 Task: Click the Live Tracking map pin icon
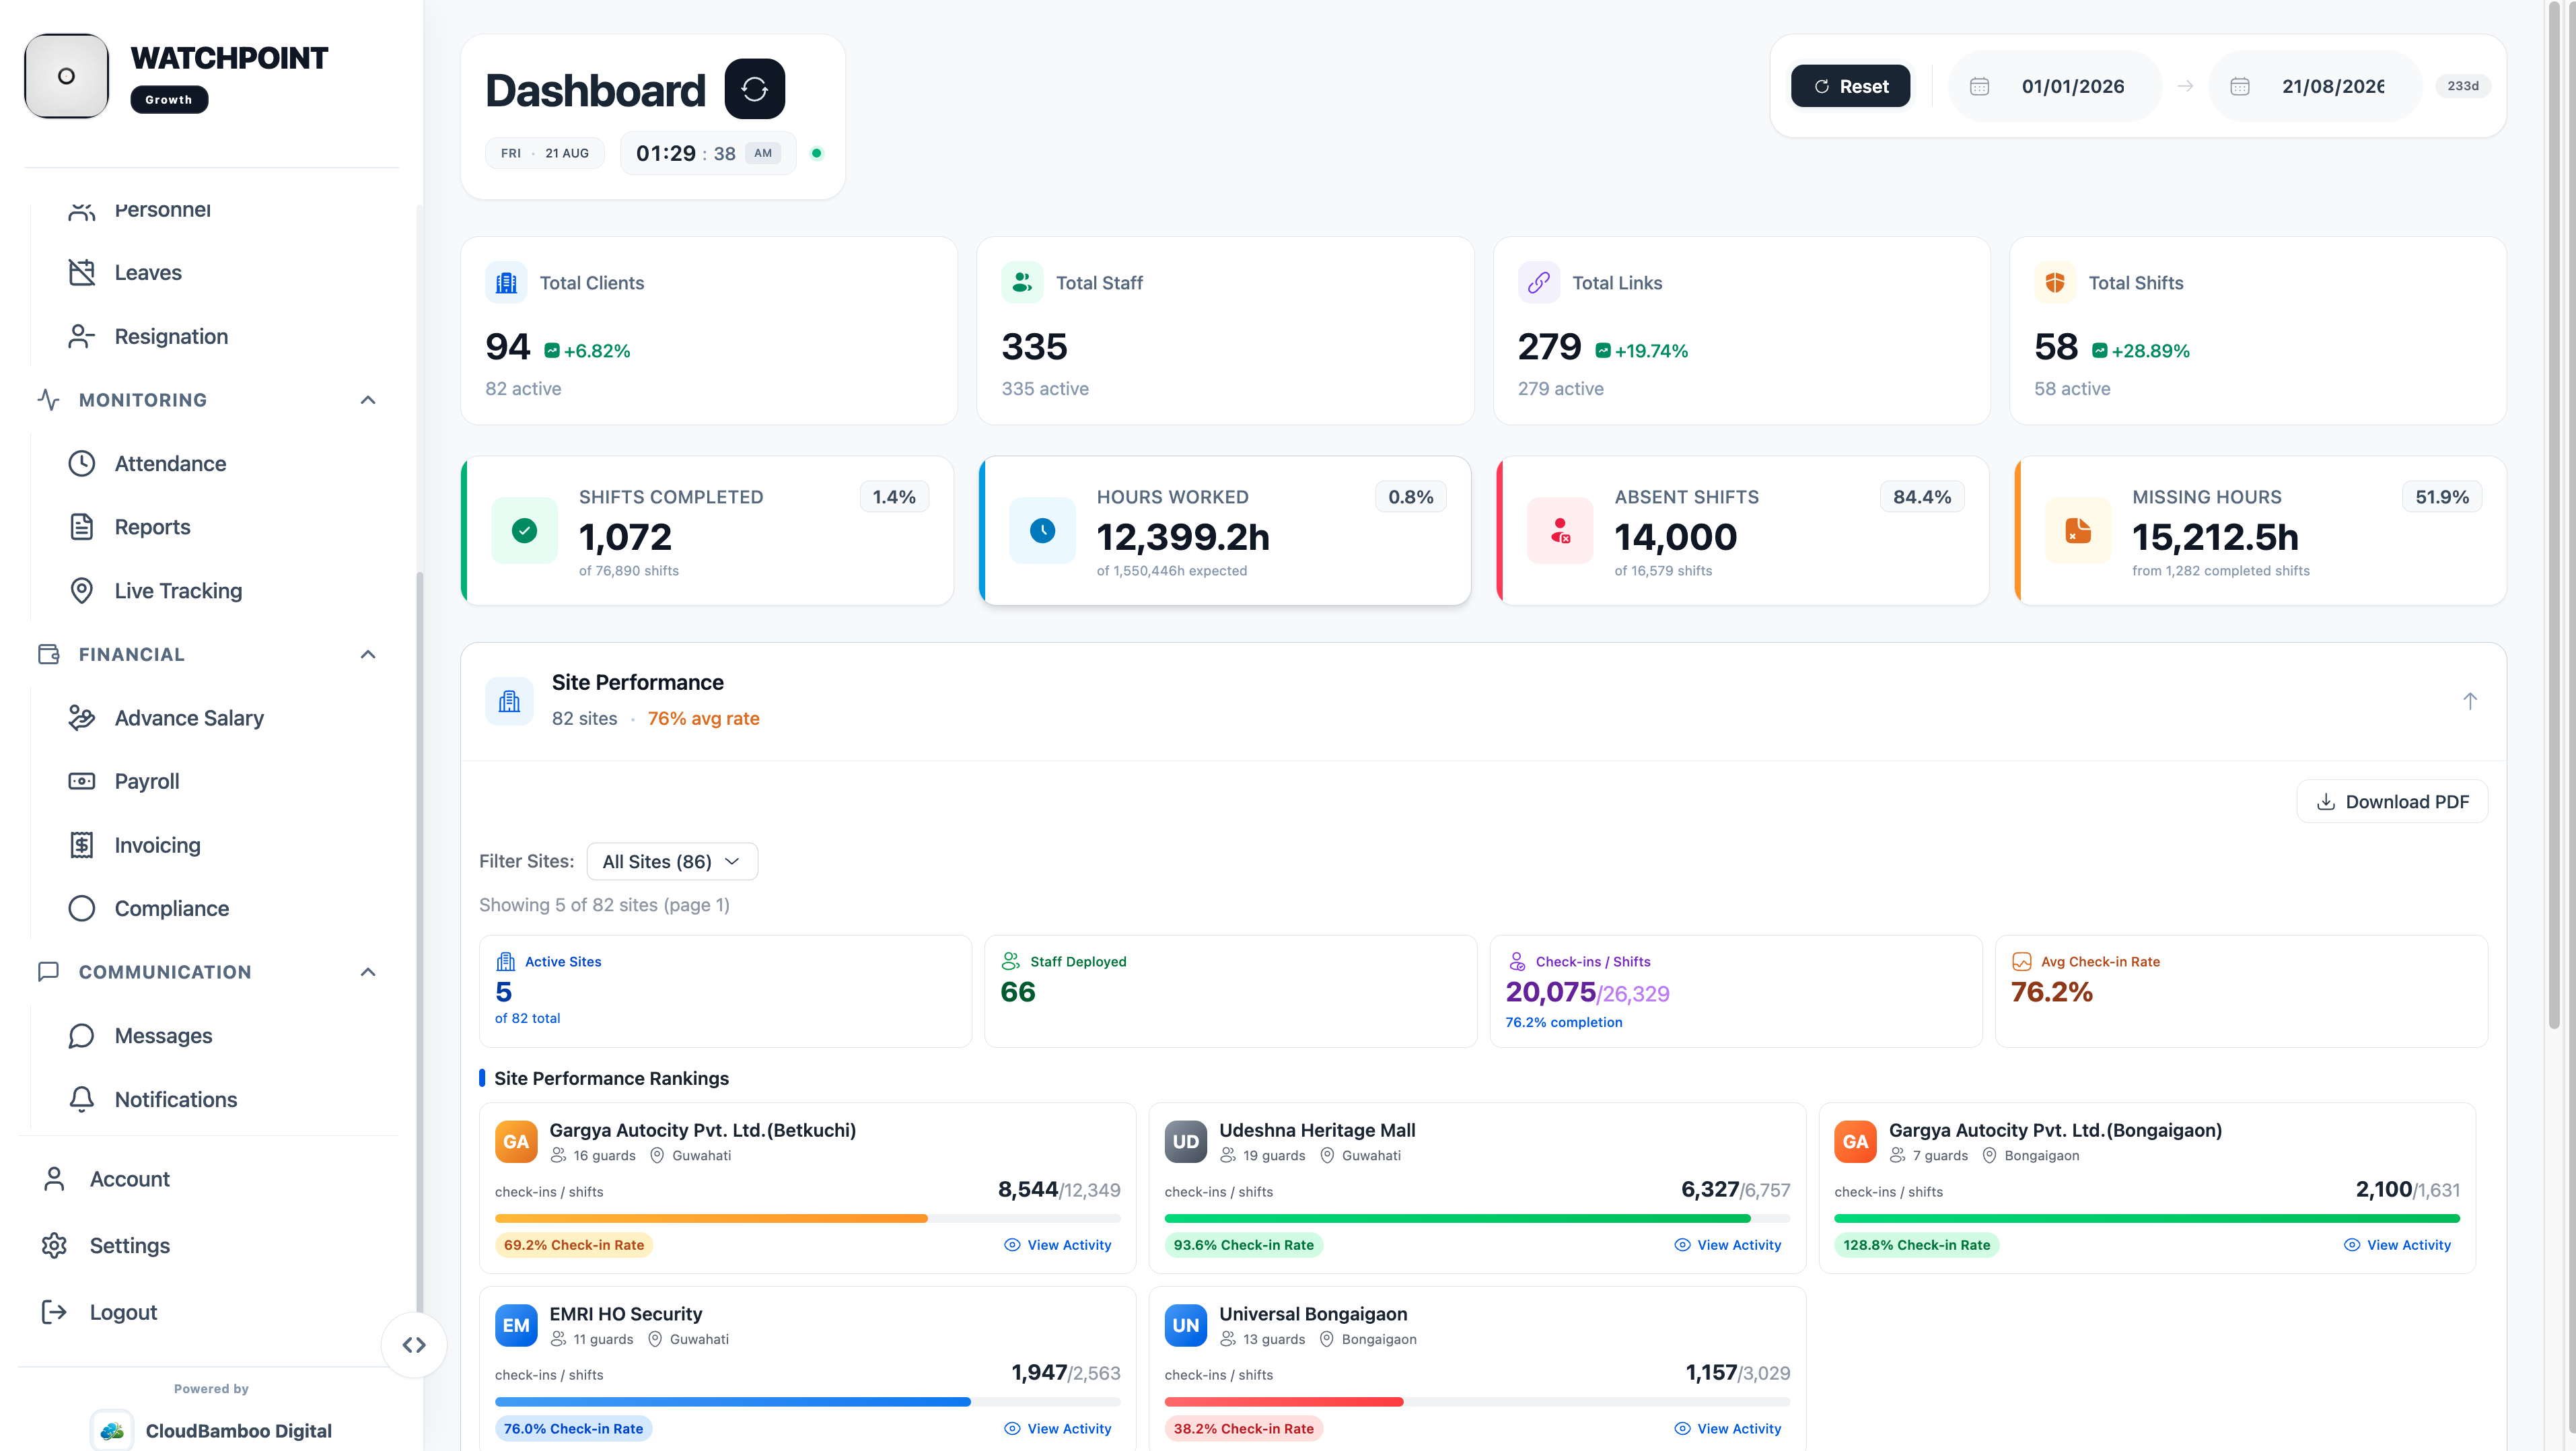(x=81, y=591)
